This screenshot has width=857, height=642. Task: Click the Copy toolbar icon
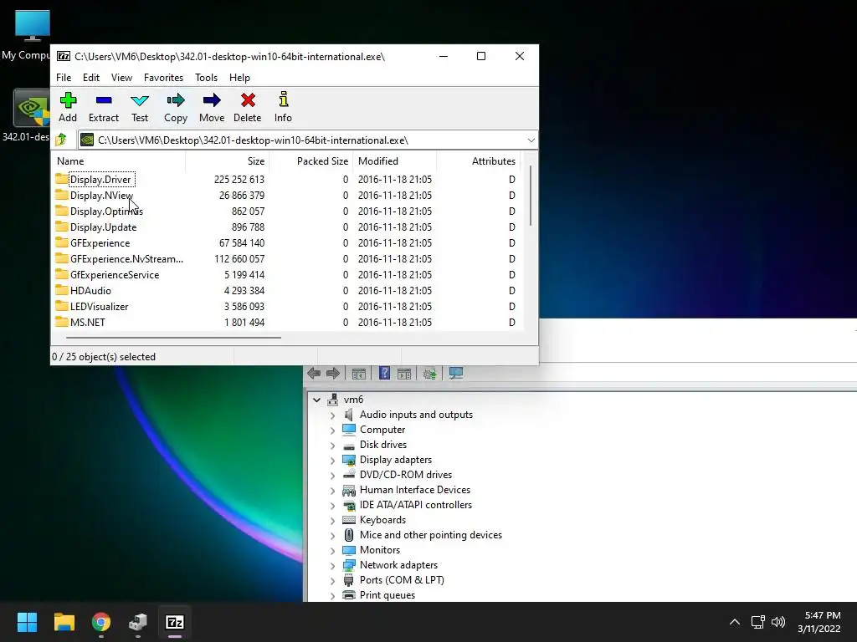click(176, 107)
